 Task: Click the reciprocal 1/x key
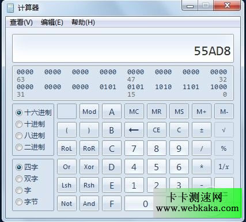click(x=224, y=167)
